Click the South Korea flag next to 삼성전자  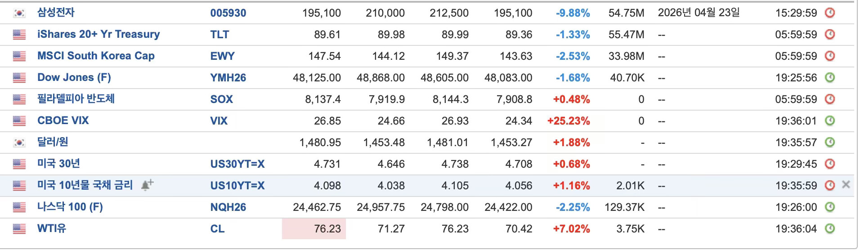pyautogui.click(x=19, y=13)
